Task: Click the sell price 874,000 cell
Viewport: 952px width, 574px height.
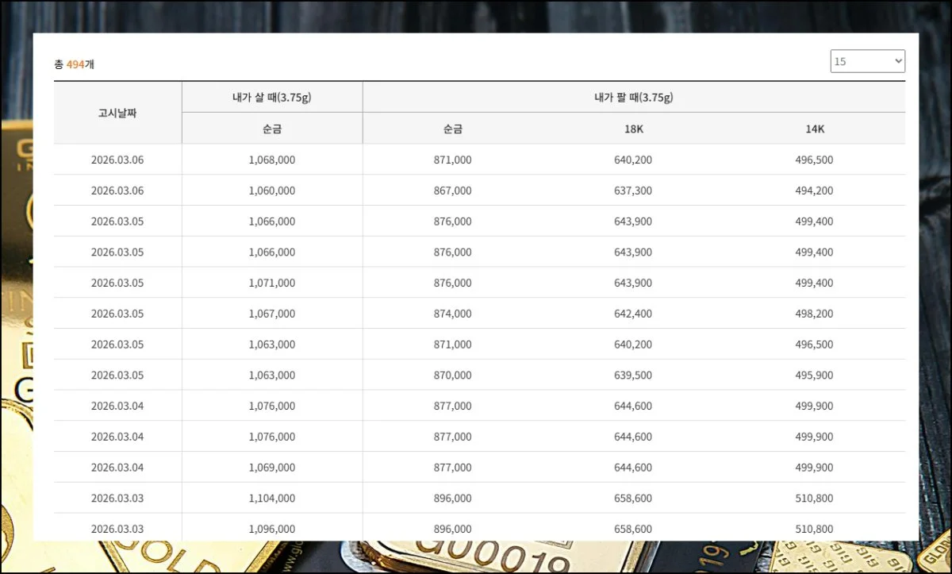Action: click(452, 314)
